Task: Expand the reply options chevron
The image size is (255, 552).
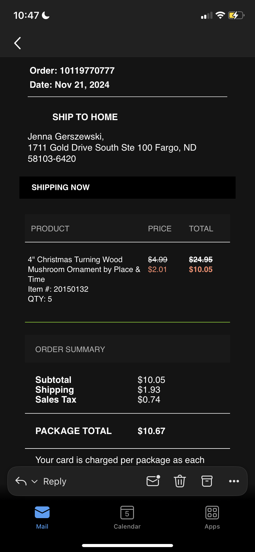Action: pos(34,481)
